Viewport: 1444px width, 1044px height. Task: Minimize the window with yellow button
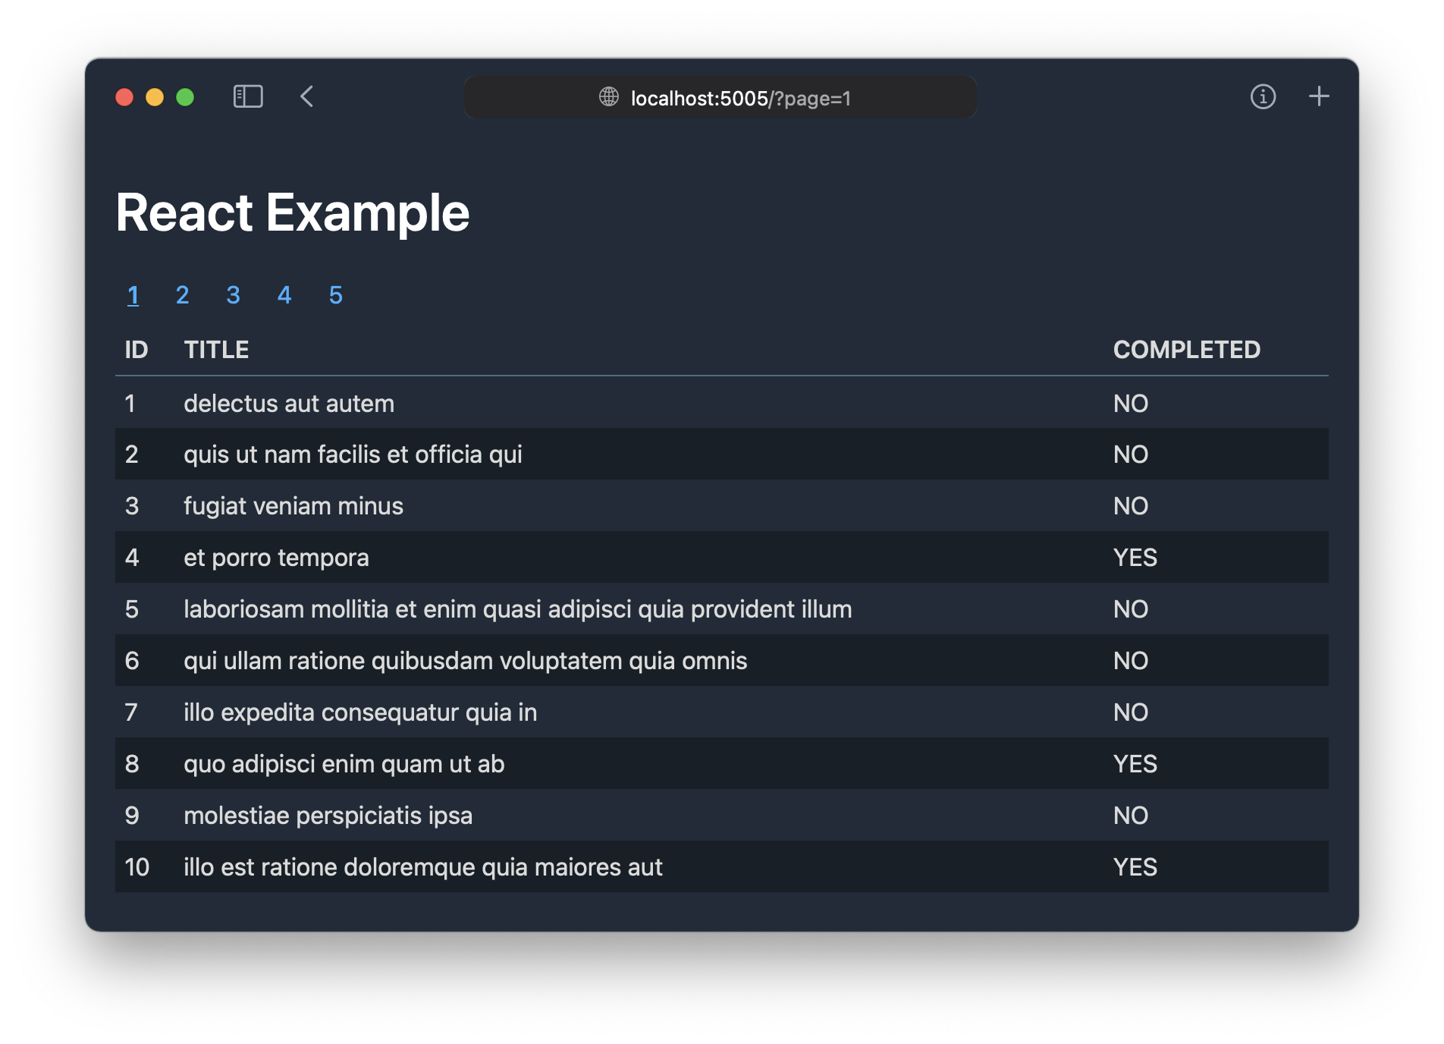point(155,97)
